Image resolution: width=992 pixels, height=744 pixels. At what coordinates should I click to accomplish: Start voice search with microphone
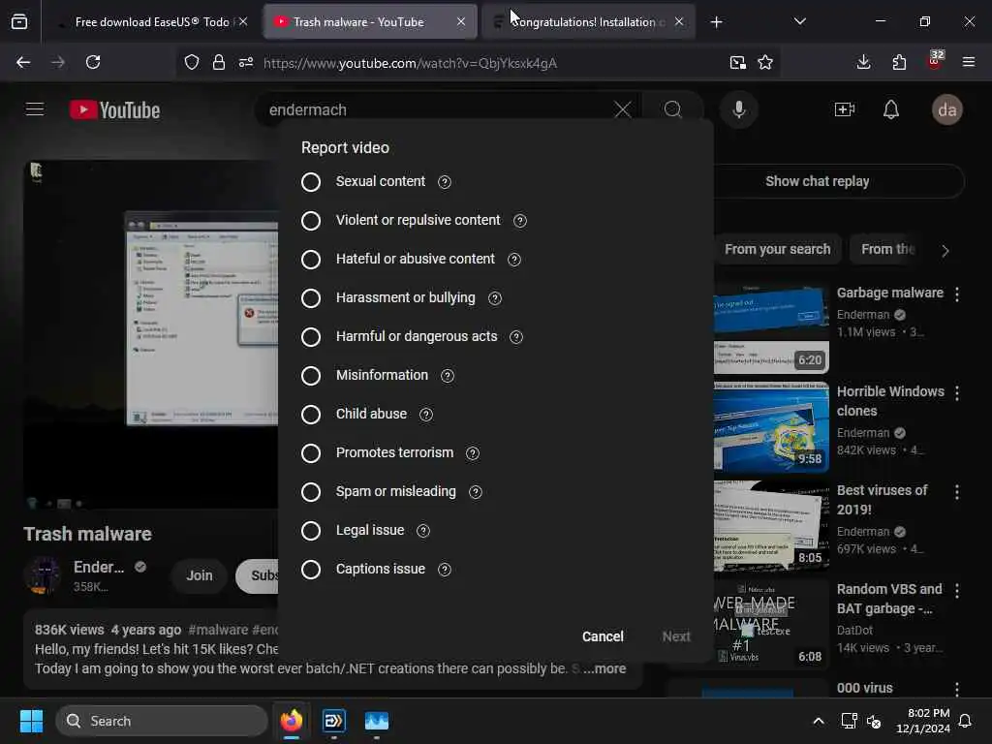click(x=738, y=109)
